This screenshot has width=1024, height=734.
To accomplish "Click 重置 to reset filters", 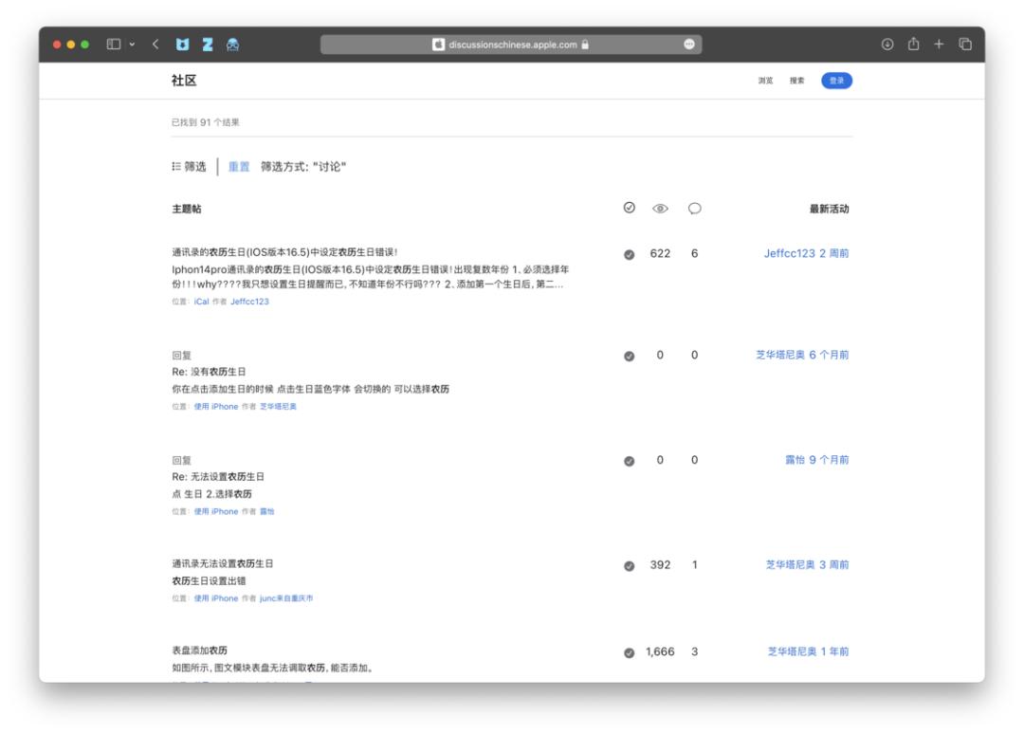I will coord(239,167).
